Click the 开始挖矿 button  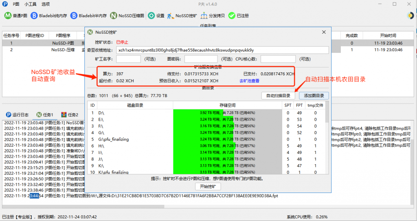tap(208, 186)
